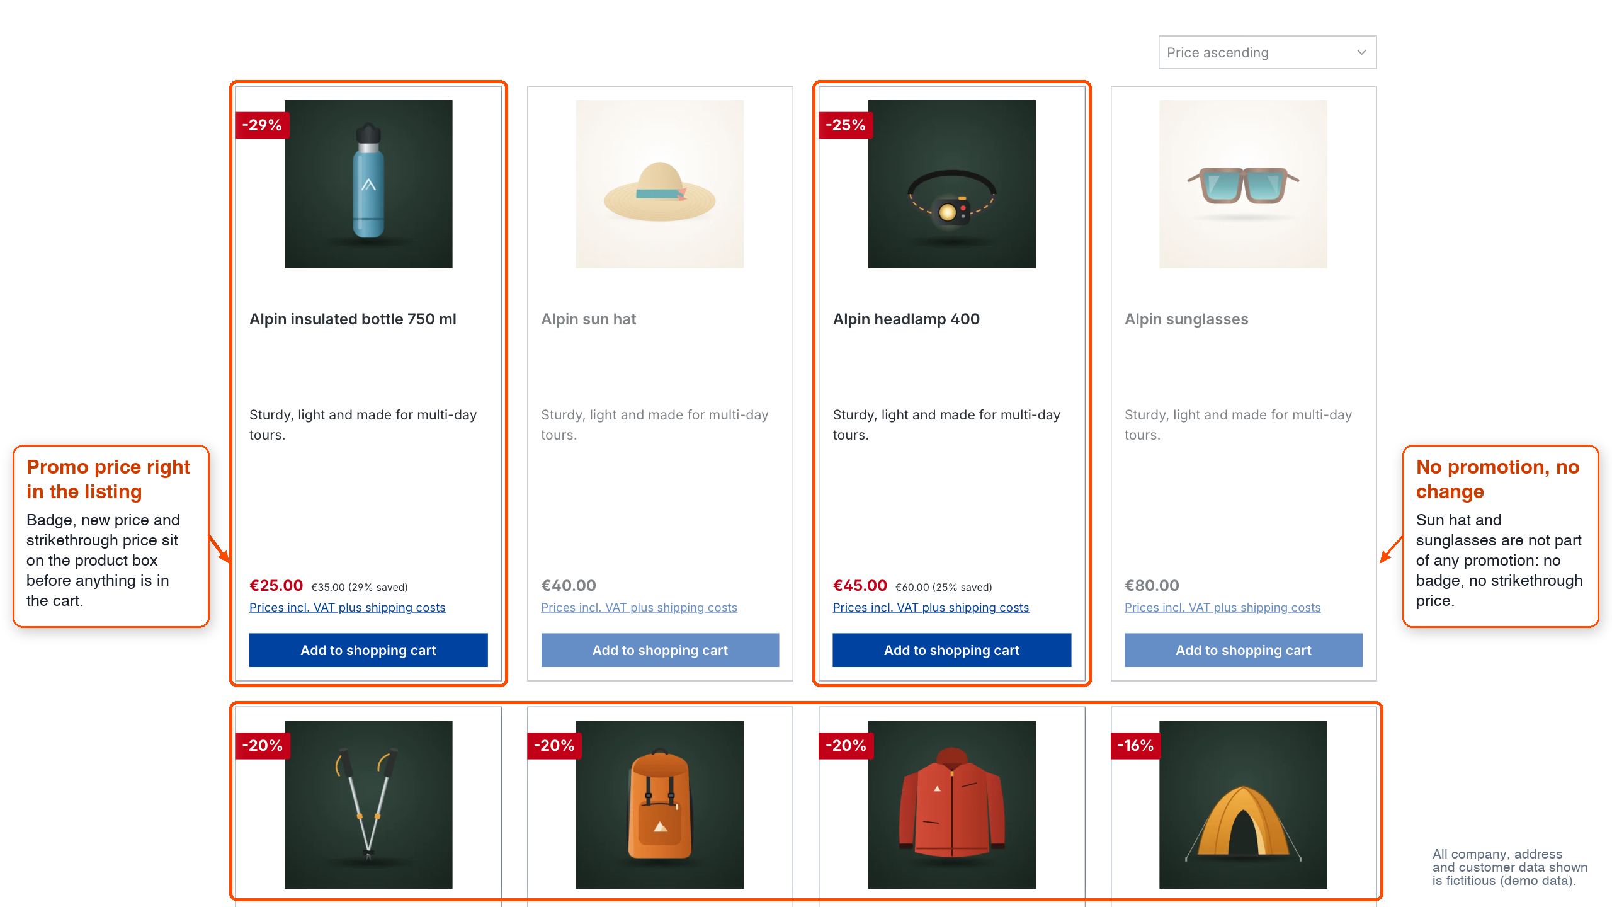The image size is (1612, 907).
Task: Open the trekking poles product image
Action: [x=368, y=804]
